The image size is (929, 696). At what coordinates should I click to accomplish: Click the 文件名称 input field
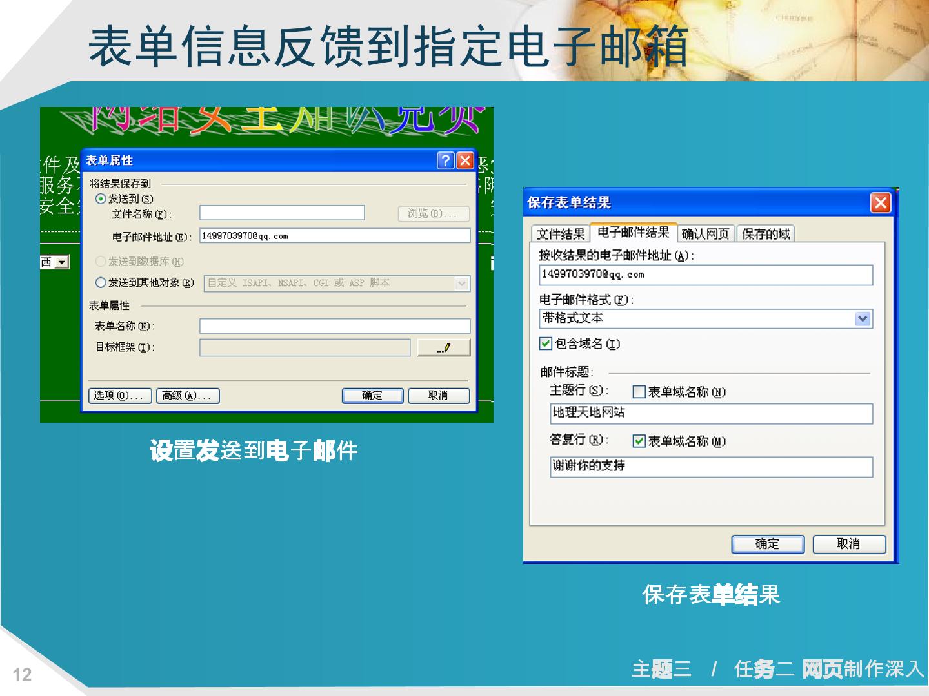[282, 213]
